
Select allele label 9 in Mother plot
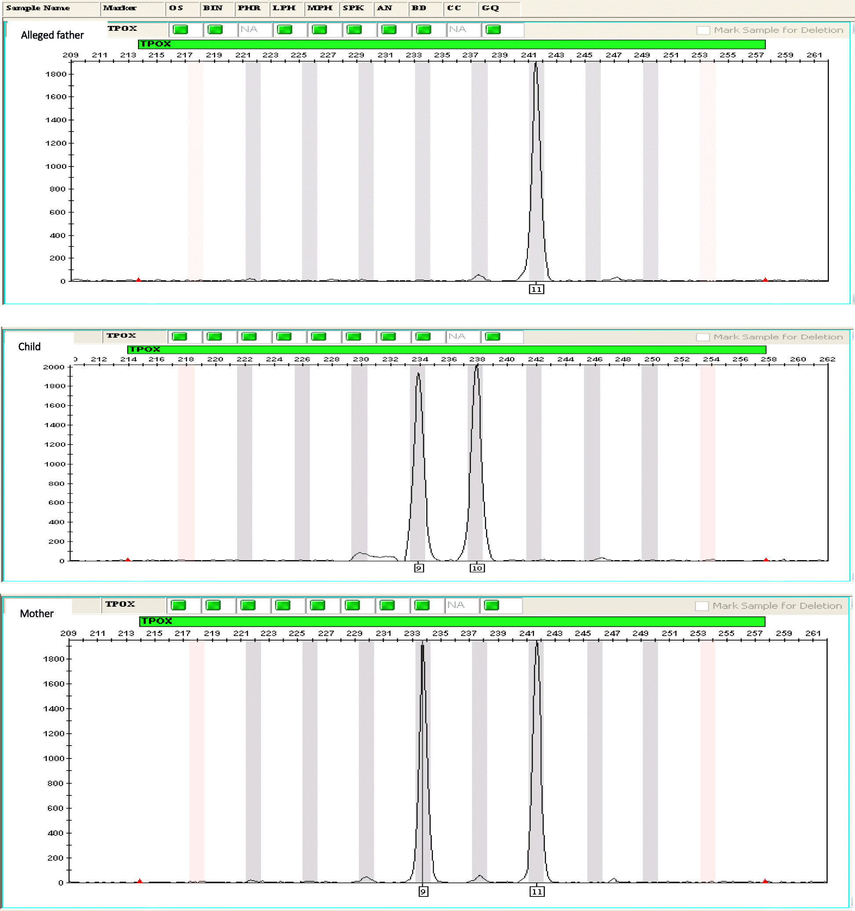(x=423, y=892)
